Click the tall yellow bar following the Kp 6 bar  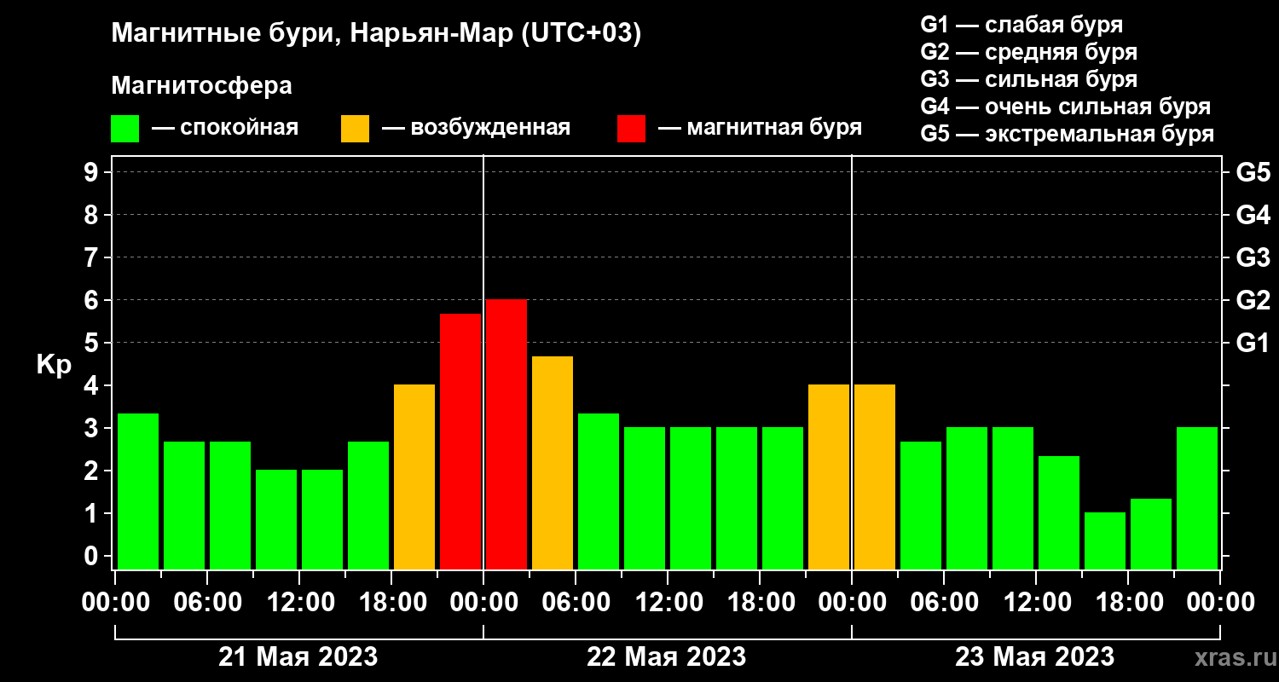click(x=553, y=463)
